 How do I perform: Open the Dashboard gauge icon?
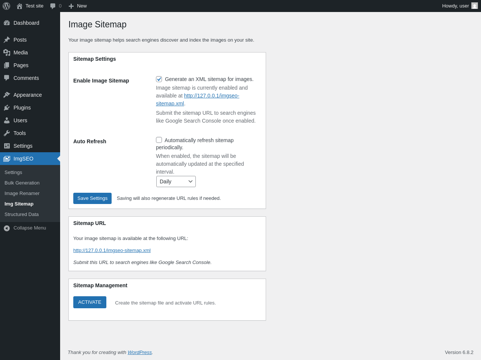click(x=7, y=23)
